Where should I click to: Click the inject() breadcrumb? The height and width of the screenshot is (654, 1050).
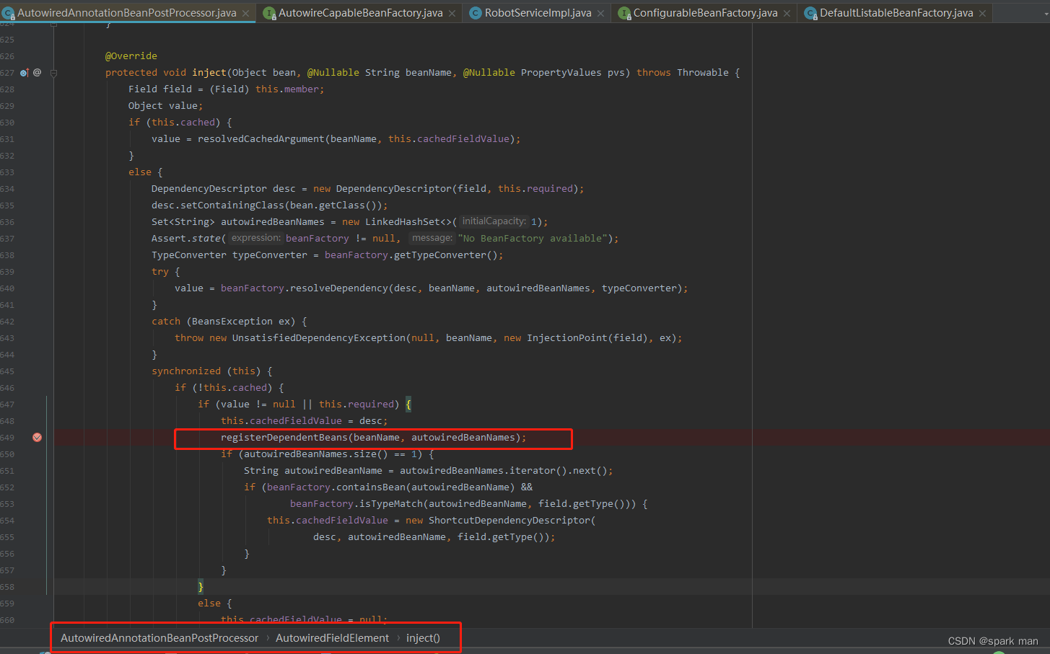(x=423, y=638)
